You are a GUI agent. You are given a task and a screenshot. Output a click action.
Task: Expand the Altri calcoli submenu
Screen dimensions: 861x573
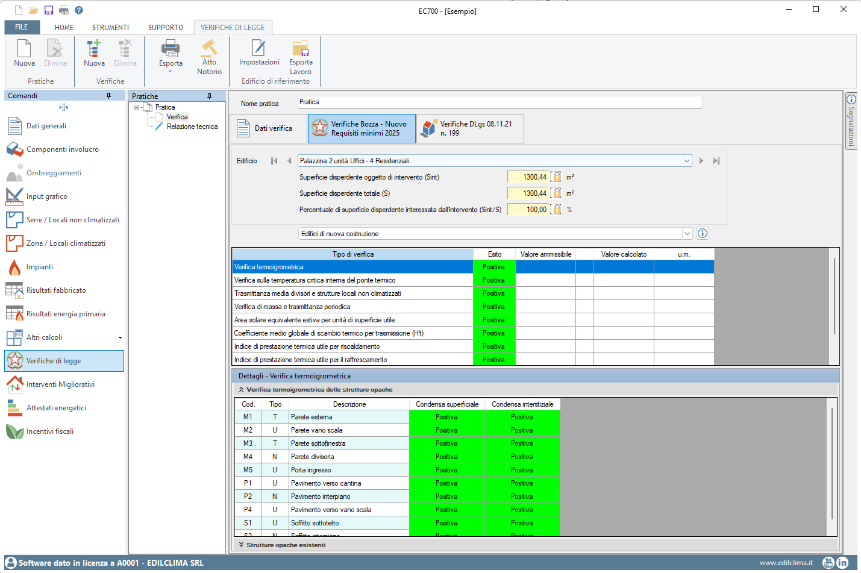click(120, 337)
